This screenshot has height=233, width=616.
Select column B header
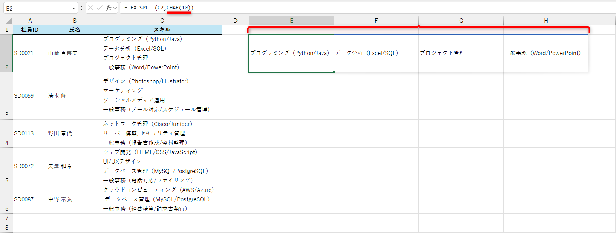[x=75, y=21]
